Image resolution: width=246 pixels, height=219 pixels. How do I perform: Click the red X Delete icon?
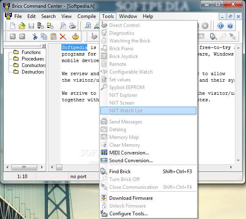pos(63,37)
